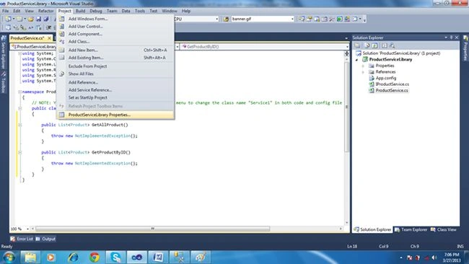The width and height of the screenshot is (469, 264).
Task: Click the Visual Studio taskbar icon
Action: [x=136, y=257]
